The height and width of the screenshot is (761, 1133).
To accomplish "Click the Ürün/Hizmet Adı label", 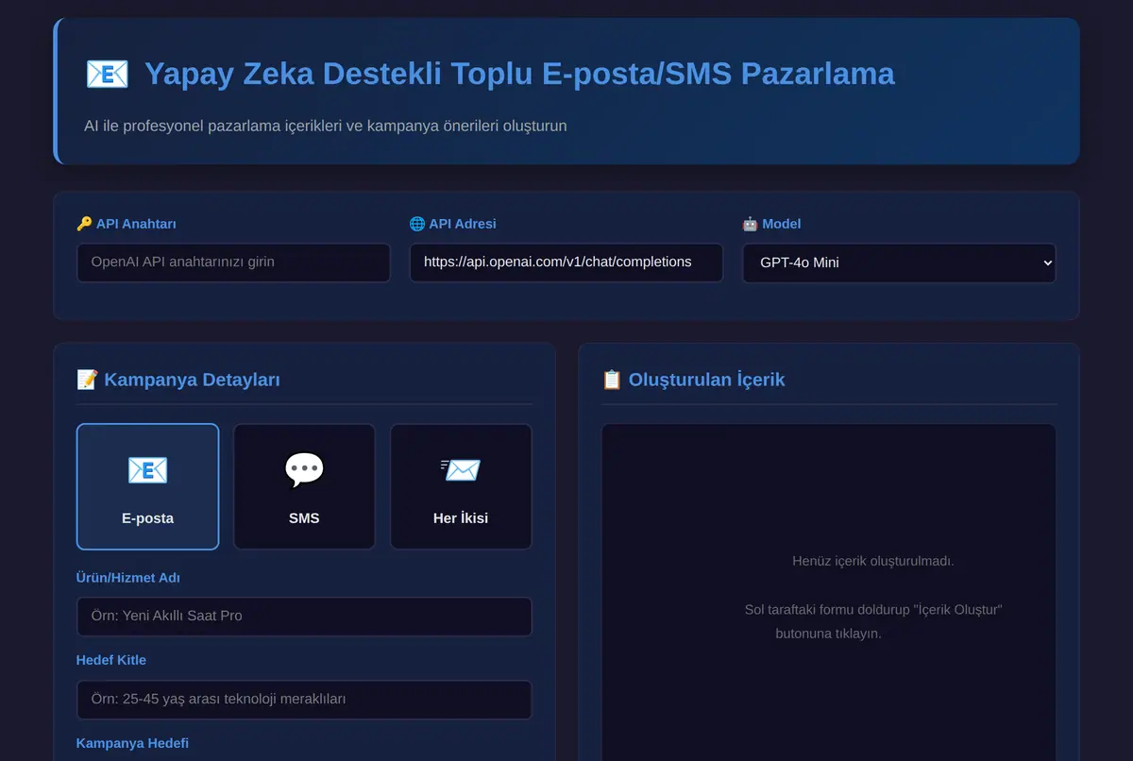I will click(128, 578).
